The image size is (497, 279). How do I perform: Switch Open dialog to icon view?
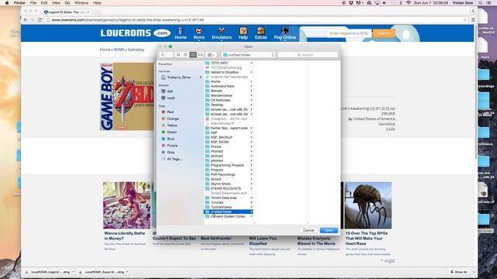pos(178,55)
